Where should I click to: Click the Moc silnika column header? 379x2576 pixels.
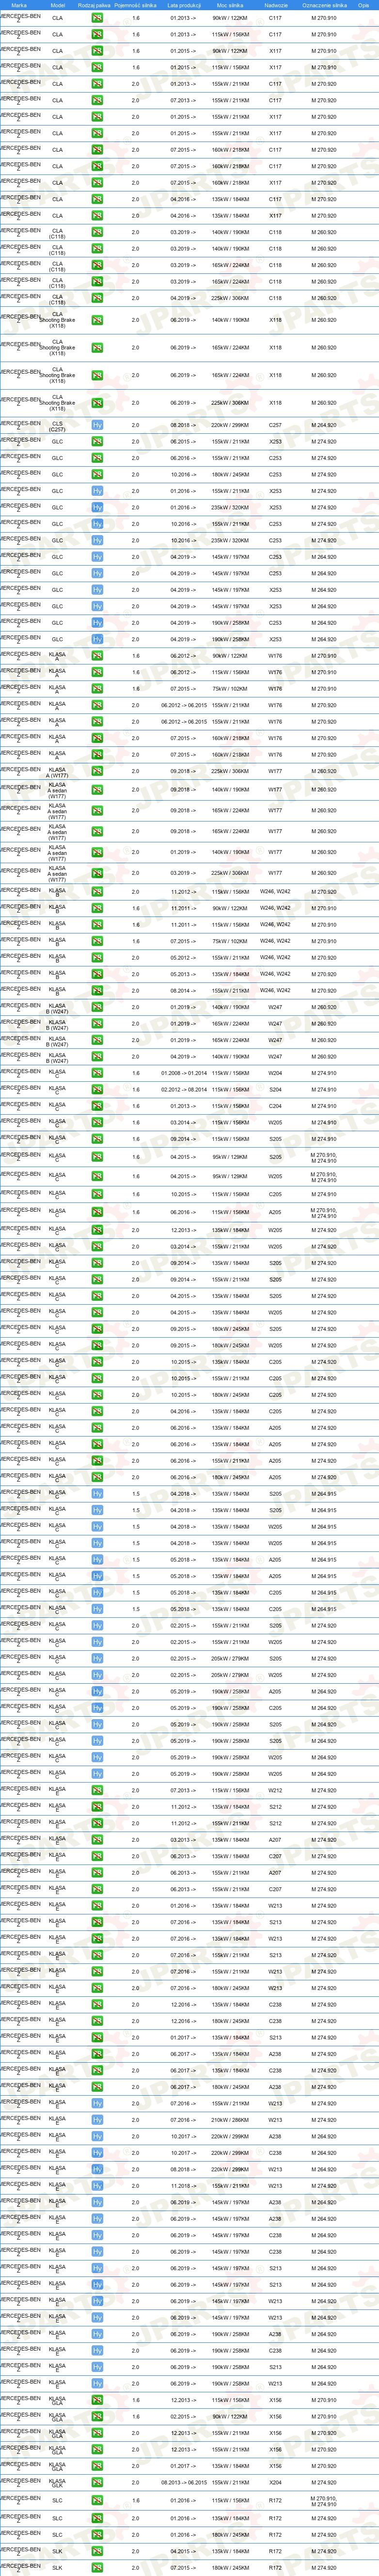click(x=230, y=5)
